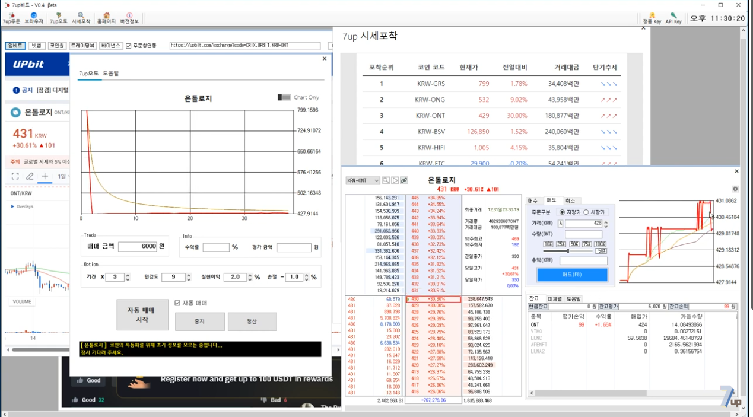Open the KRW-ONT coin dropdown
The height and width of the screenshot is (417, 753).
(363, 180)
